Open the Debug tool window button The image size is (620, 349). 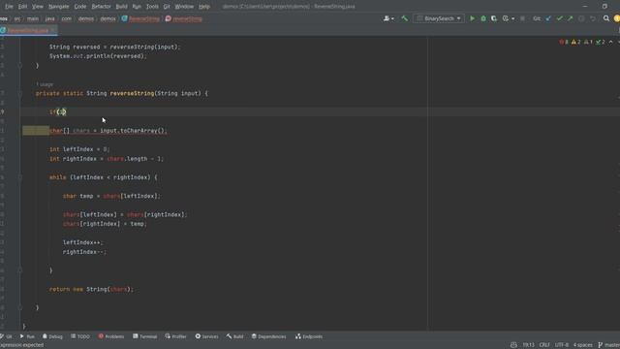coord(52,336)
